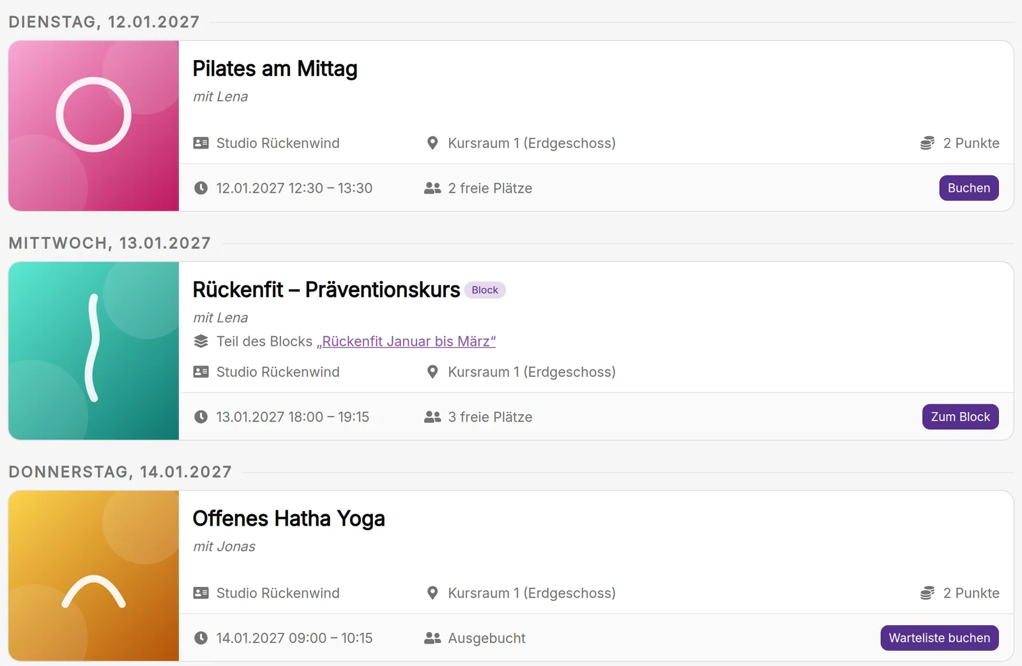The width and height of the screenshot is (1022, 666).
Task: Click the 3 freie Plätze text
Action: pyautogui.click(x=490, y=417)
